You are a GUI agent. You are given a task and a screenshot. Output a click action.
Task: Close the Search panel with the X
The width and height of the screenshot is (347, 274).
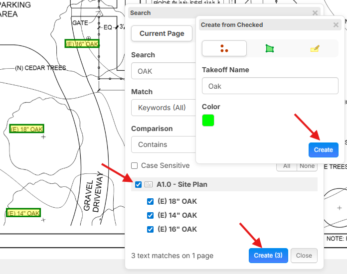[x=315, y=13]
